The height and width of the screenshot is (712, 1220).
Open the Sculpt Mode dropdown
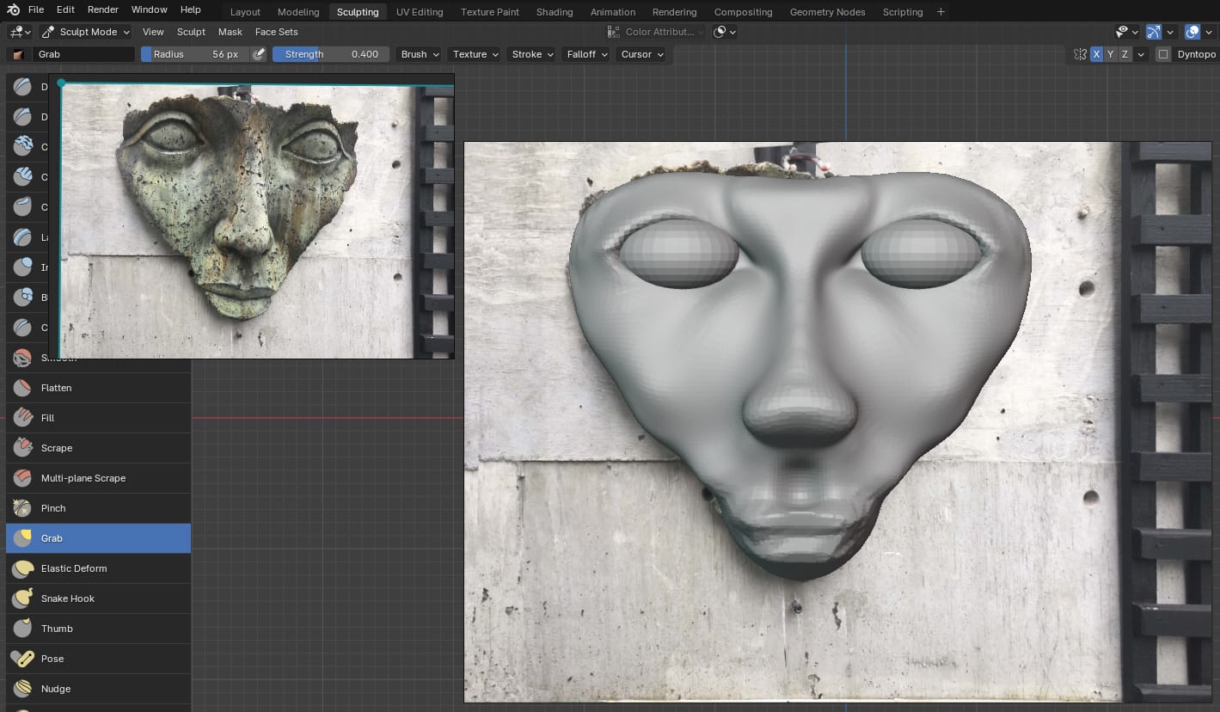click(x=86, y=32)
